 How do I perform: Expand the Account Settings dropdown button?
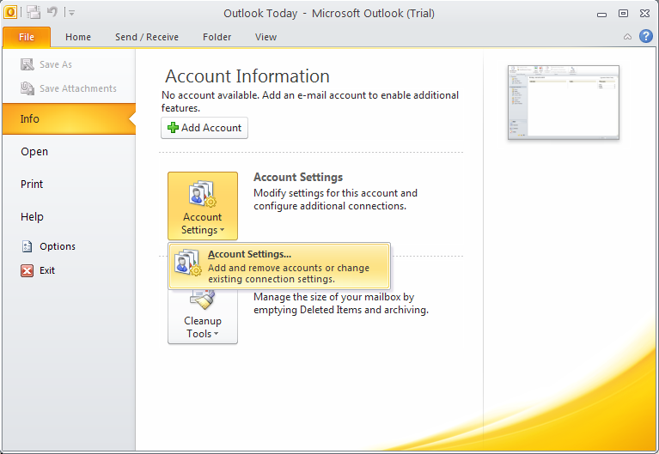point(203,206)
